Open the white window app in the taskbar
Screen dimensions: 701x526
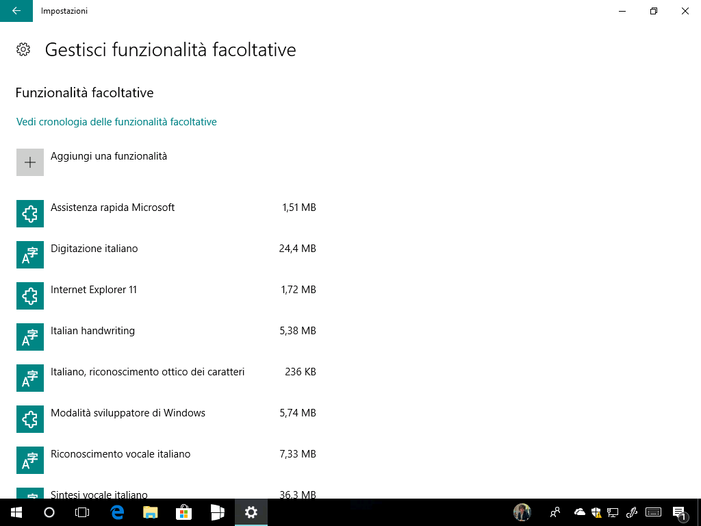(x=217, y=512)
